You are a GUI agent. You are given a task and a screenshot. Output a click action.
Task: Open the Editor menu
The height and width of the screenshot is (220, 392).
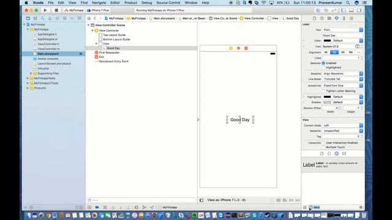(x=115, y=2)
